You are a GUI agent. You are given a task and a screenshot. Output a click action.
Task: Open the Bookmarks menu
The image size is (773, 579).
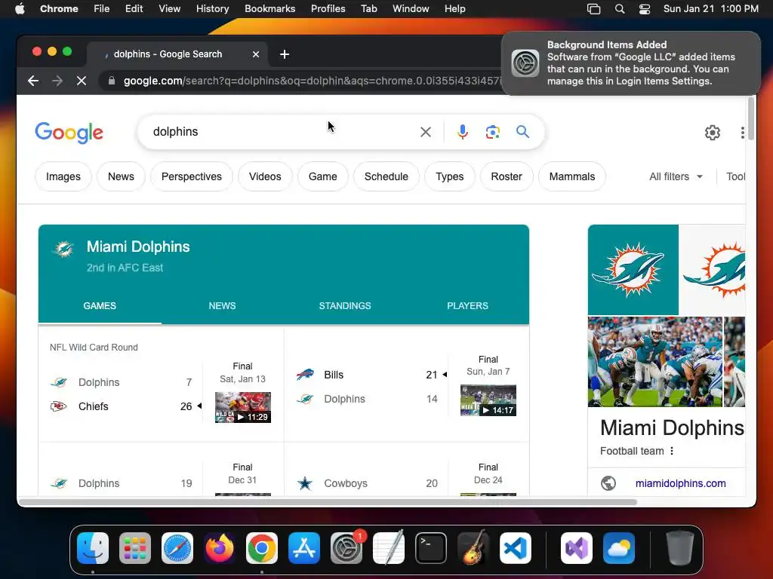[x=269, y=9]
